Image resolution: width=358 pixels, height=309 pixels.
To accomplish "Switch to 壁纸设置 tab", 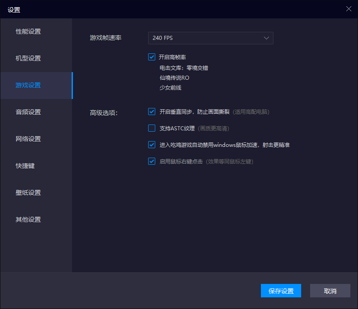I will click(28, 193).
